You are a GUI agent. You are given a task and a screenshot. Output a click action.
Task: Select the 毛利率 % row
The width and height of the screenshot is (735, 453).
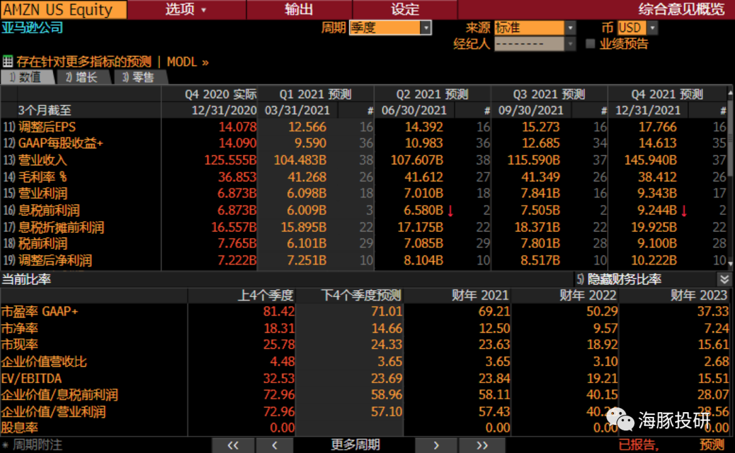click(364, 177)
